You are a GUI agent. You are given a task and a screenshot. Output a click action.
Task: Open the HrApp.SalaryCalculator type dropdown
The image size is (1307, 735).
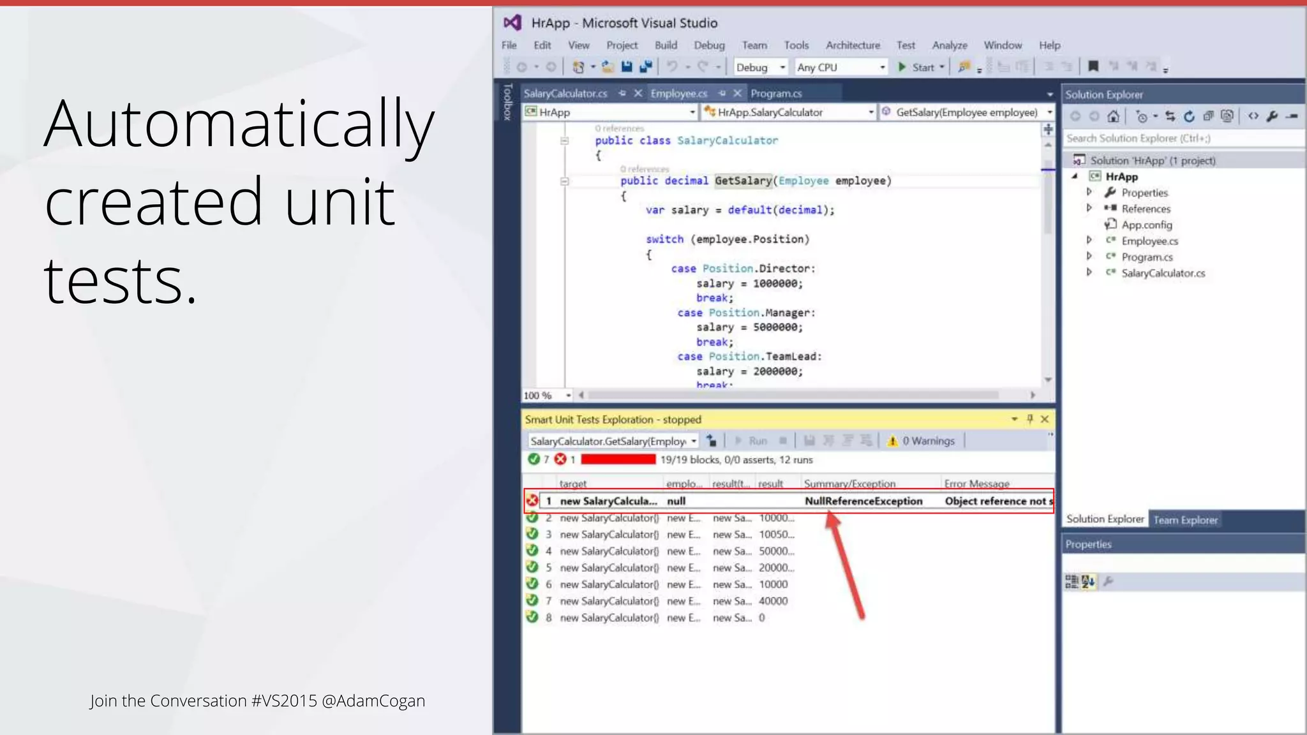(788, 112)
